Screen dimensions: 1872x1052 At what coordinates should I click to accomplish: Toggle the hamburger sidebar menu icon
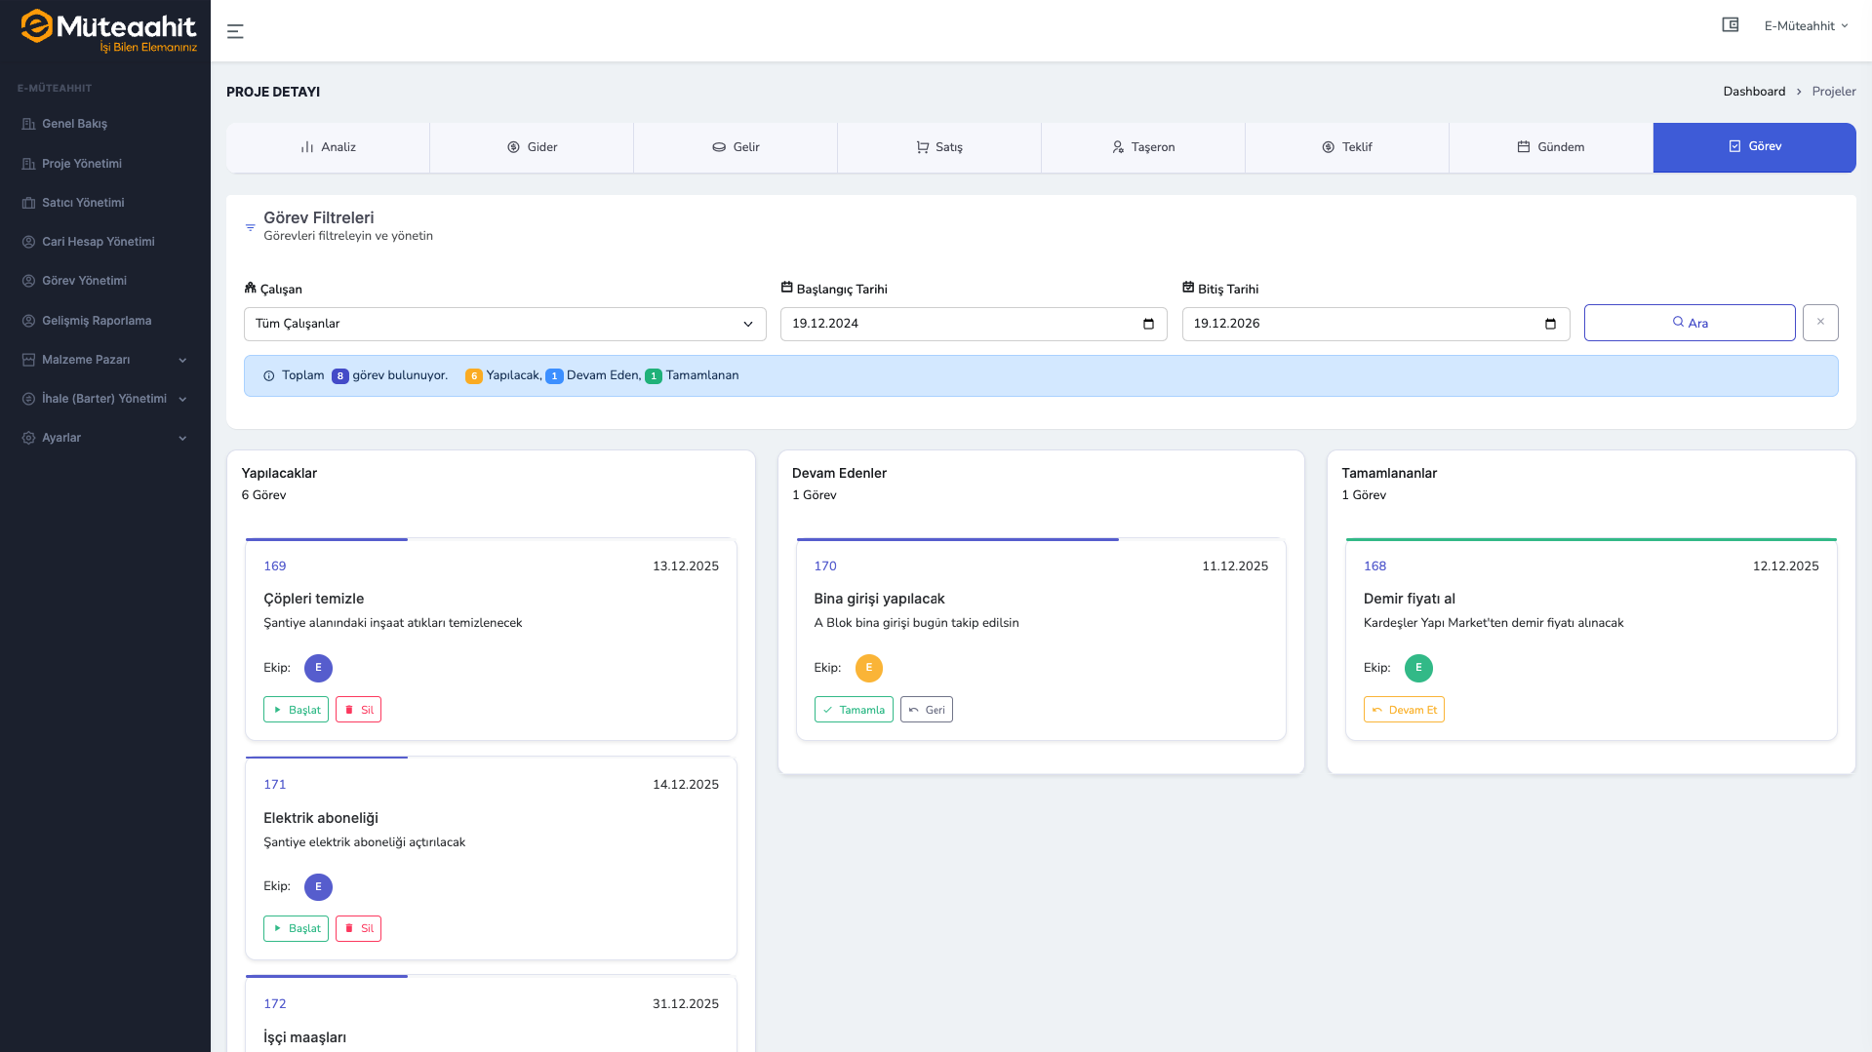point(235,31)
